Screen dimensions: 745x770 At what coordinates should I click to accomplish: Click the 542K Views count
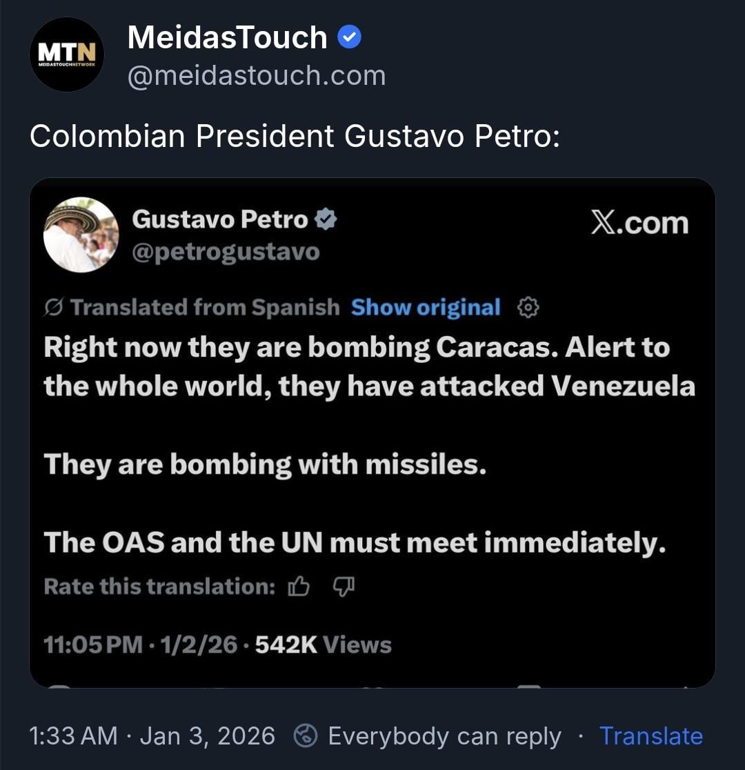point(323,645)
